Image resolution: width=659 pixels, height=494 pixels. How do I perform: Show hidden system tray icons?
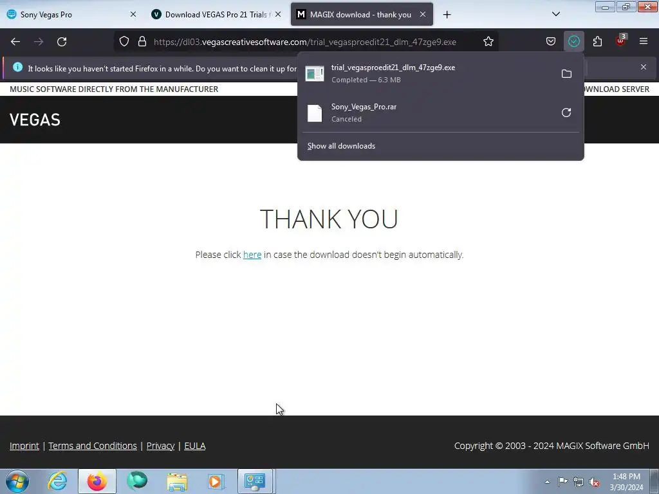point(547,482)
